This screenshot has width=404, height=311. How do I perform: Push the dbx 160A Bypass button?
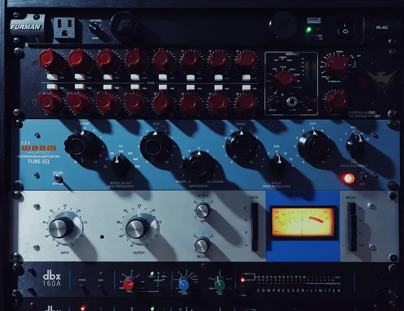point(82,287)
